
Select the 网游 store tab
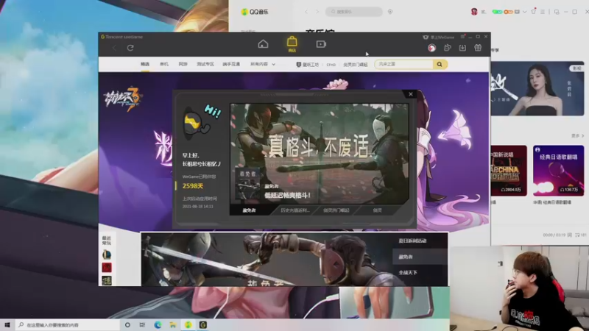pos(183,65)
